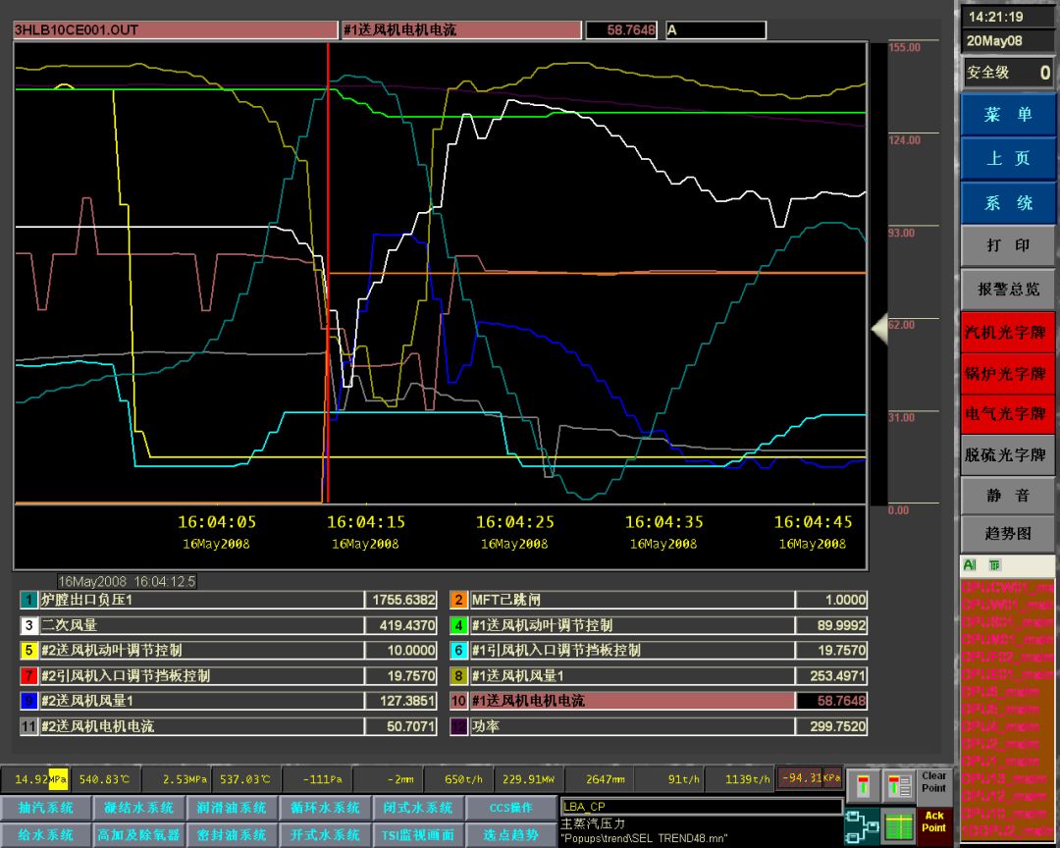Click the 静音 mute button
The height and width of the screenshot is (848, 1060).
[x=1007, y=496]
